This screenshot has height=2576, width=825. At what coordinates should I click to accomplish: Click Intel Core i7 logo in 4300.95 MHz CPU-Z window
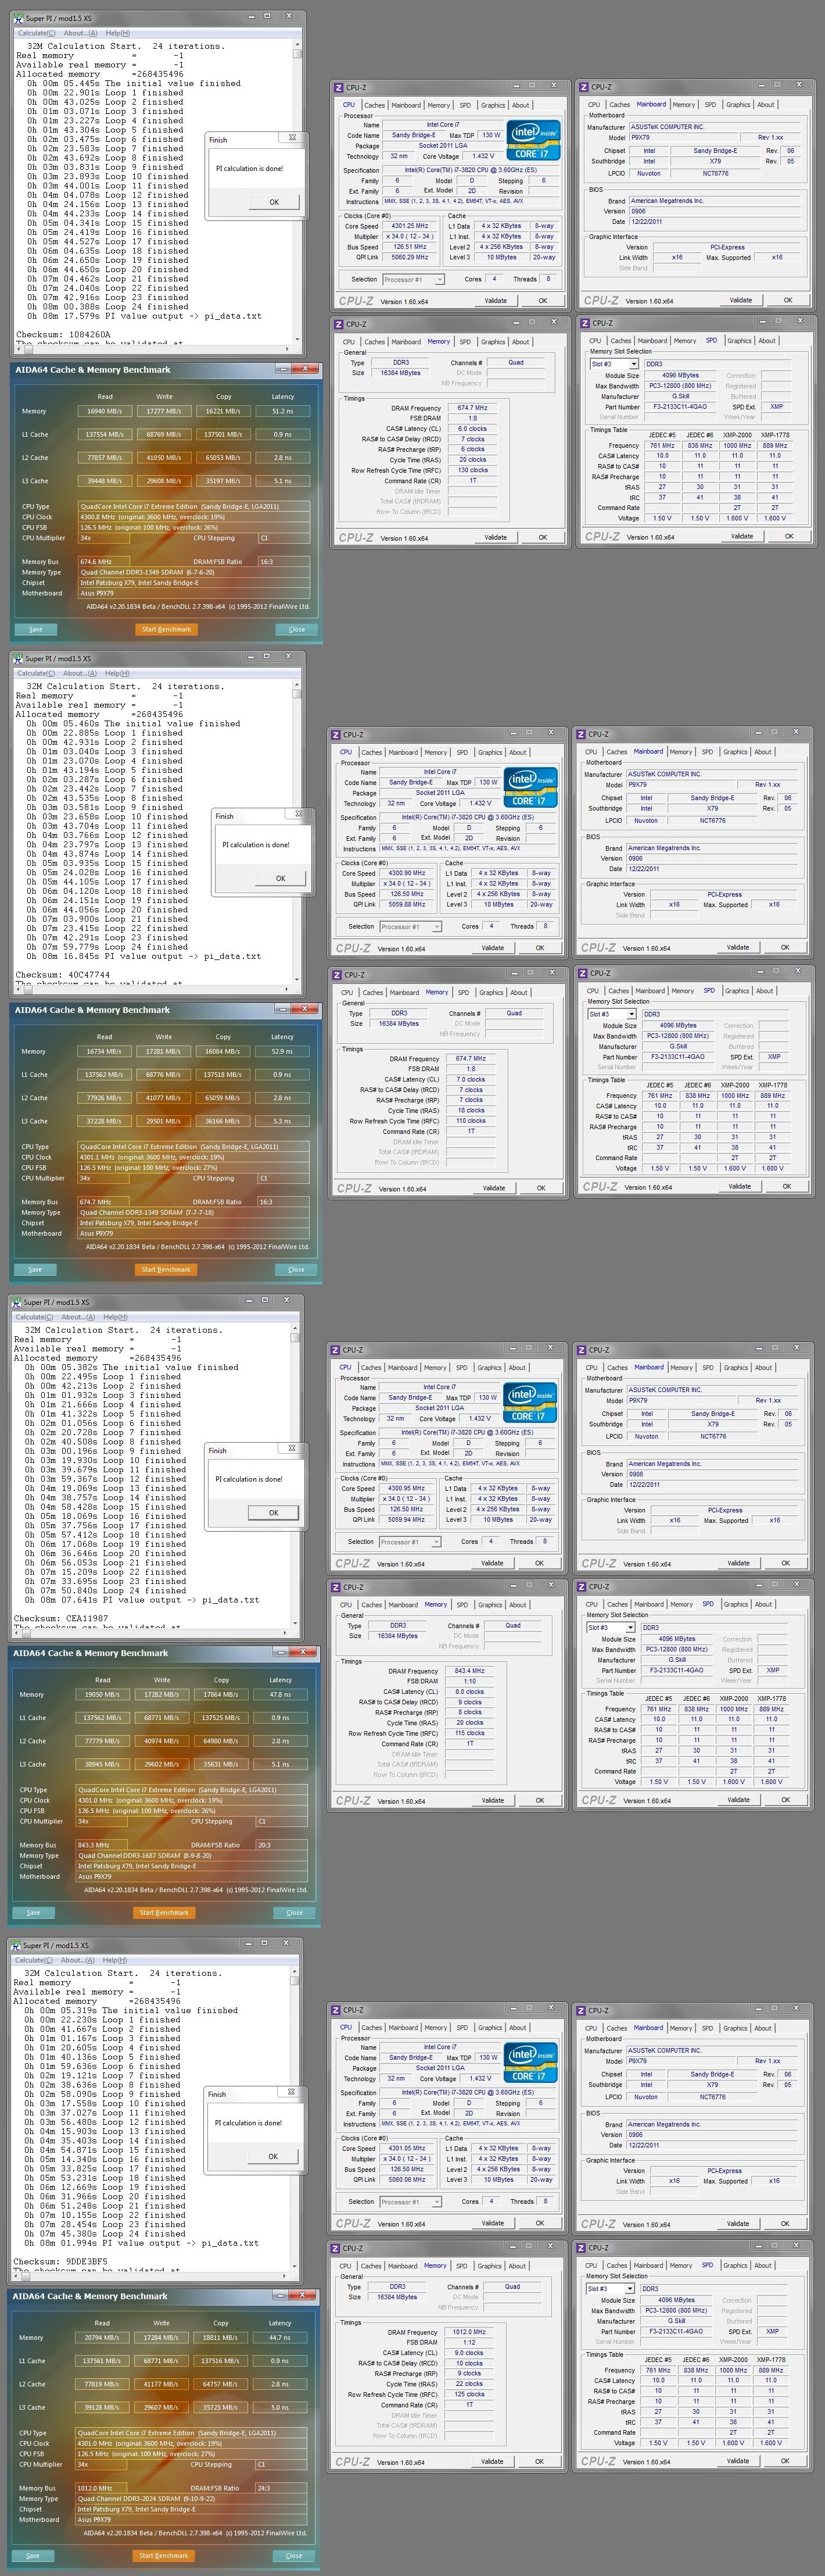tap(530, 1402)
